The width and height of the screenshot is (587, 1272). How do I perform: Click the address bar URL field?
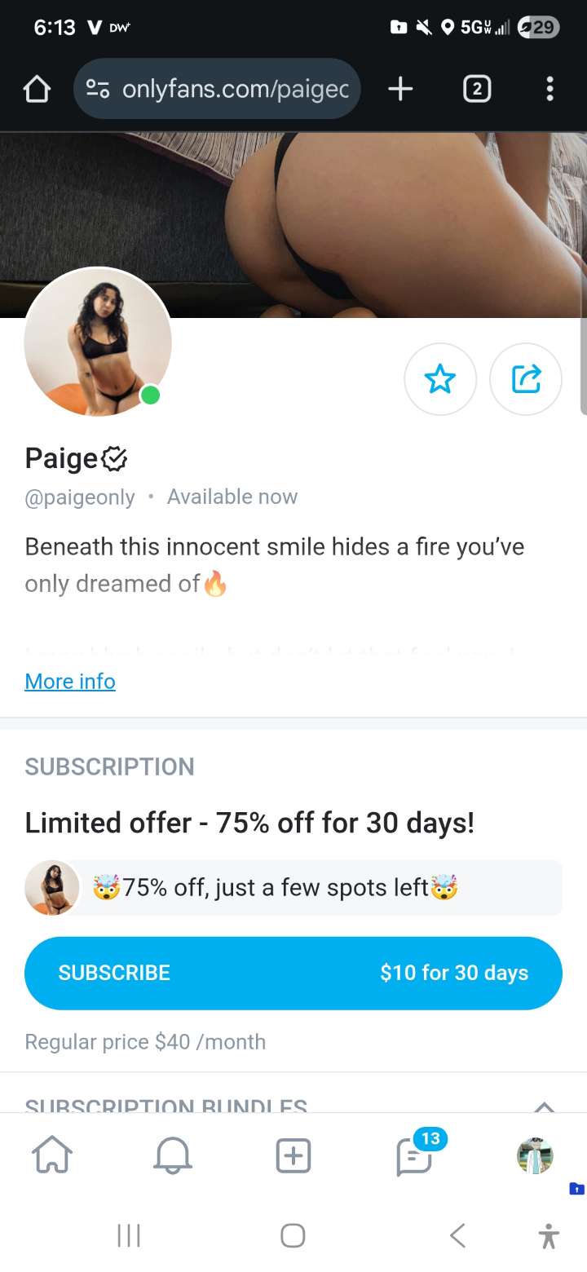(235, 90)
